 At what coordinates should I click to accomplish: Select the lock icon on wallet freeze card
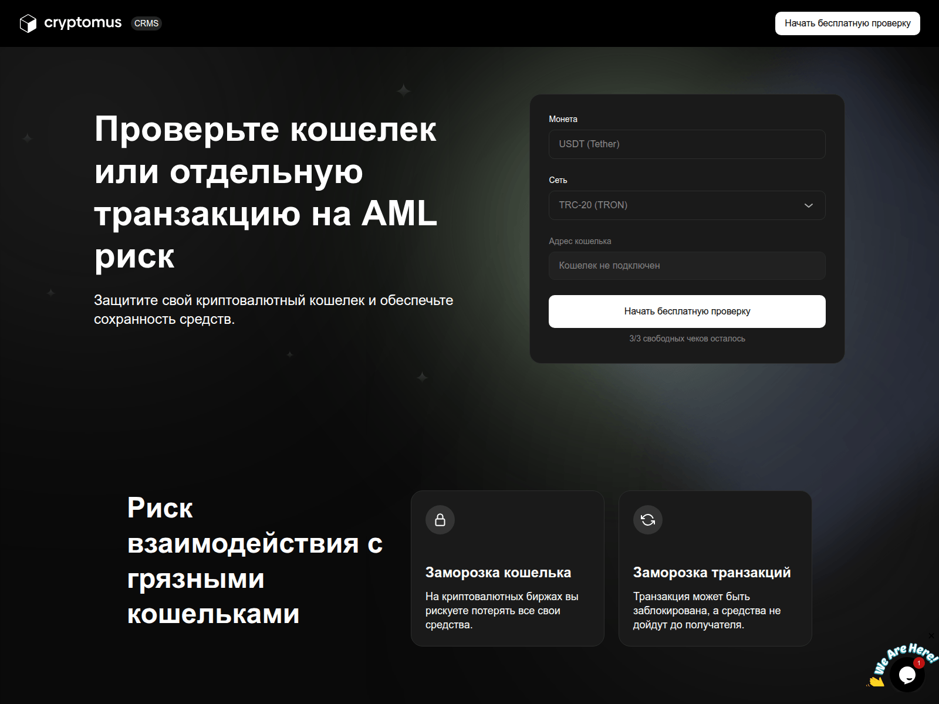[440, 520]
